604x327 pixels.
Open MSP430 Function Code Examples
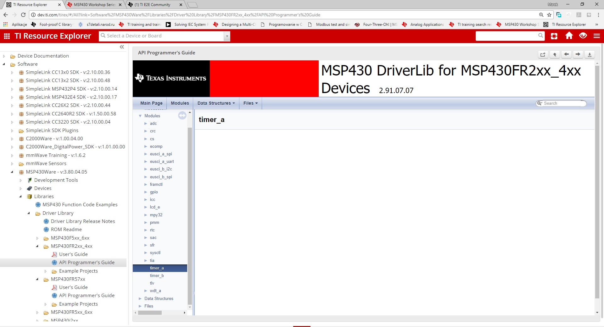point(80,205)
